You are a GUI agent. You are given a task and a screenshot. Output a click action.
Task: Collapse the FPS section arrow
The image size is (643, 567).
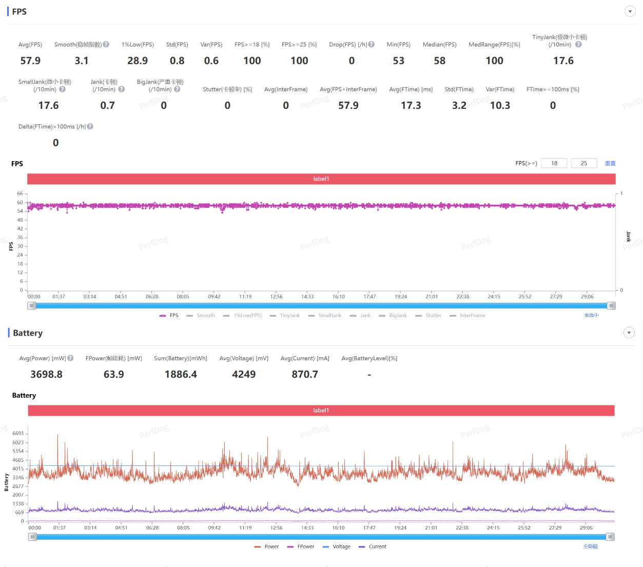coord(630,11)
